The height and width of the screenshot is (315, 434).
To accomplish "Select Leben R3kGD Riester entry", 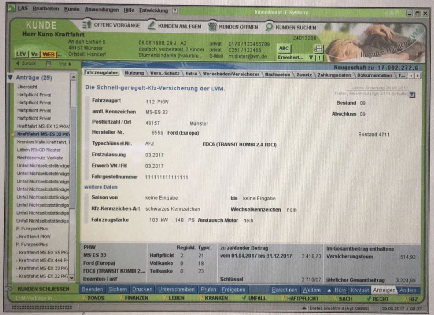I will coord(39,150).
